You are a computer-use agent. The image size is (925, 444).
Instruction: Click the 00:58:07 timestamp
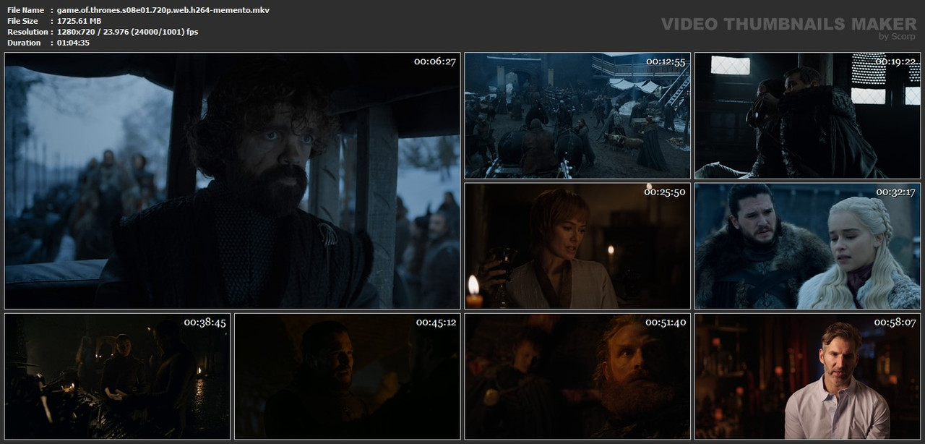coord(895,323)
